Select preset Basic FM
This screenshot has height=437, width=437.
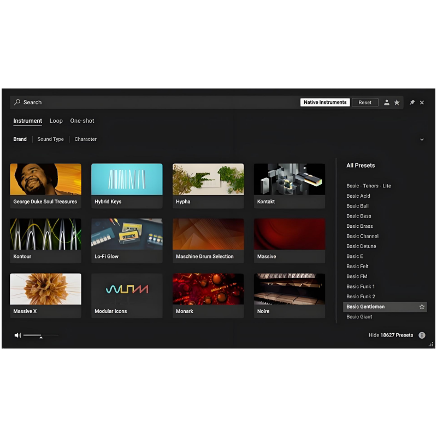357,276
